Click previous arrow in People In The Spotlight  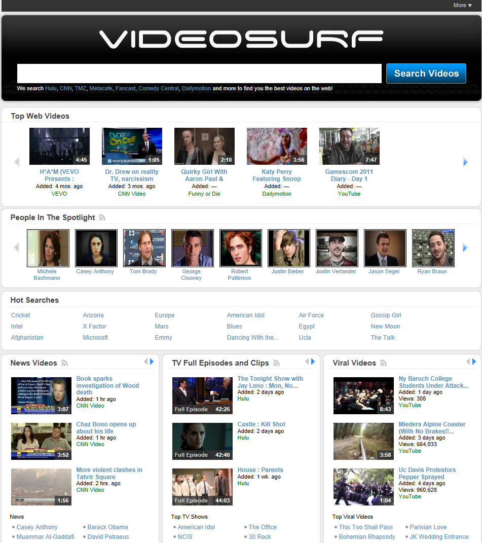tap(16, 247)
